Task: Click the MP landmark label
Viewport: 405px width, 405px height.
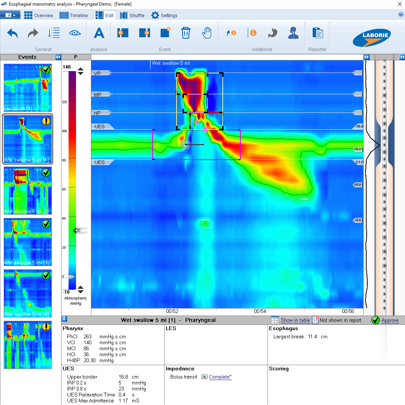Action: click(x=101, y=95)
